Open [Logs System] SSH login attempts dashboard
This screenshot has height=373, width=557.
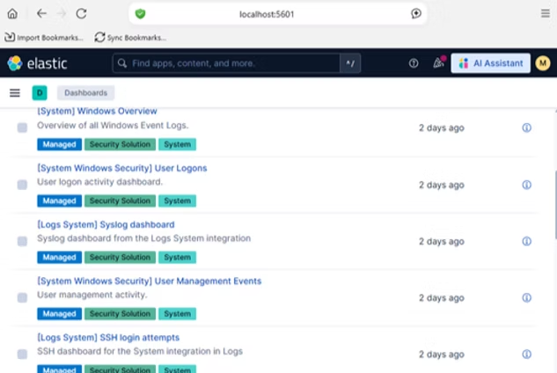coord(108,338)
